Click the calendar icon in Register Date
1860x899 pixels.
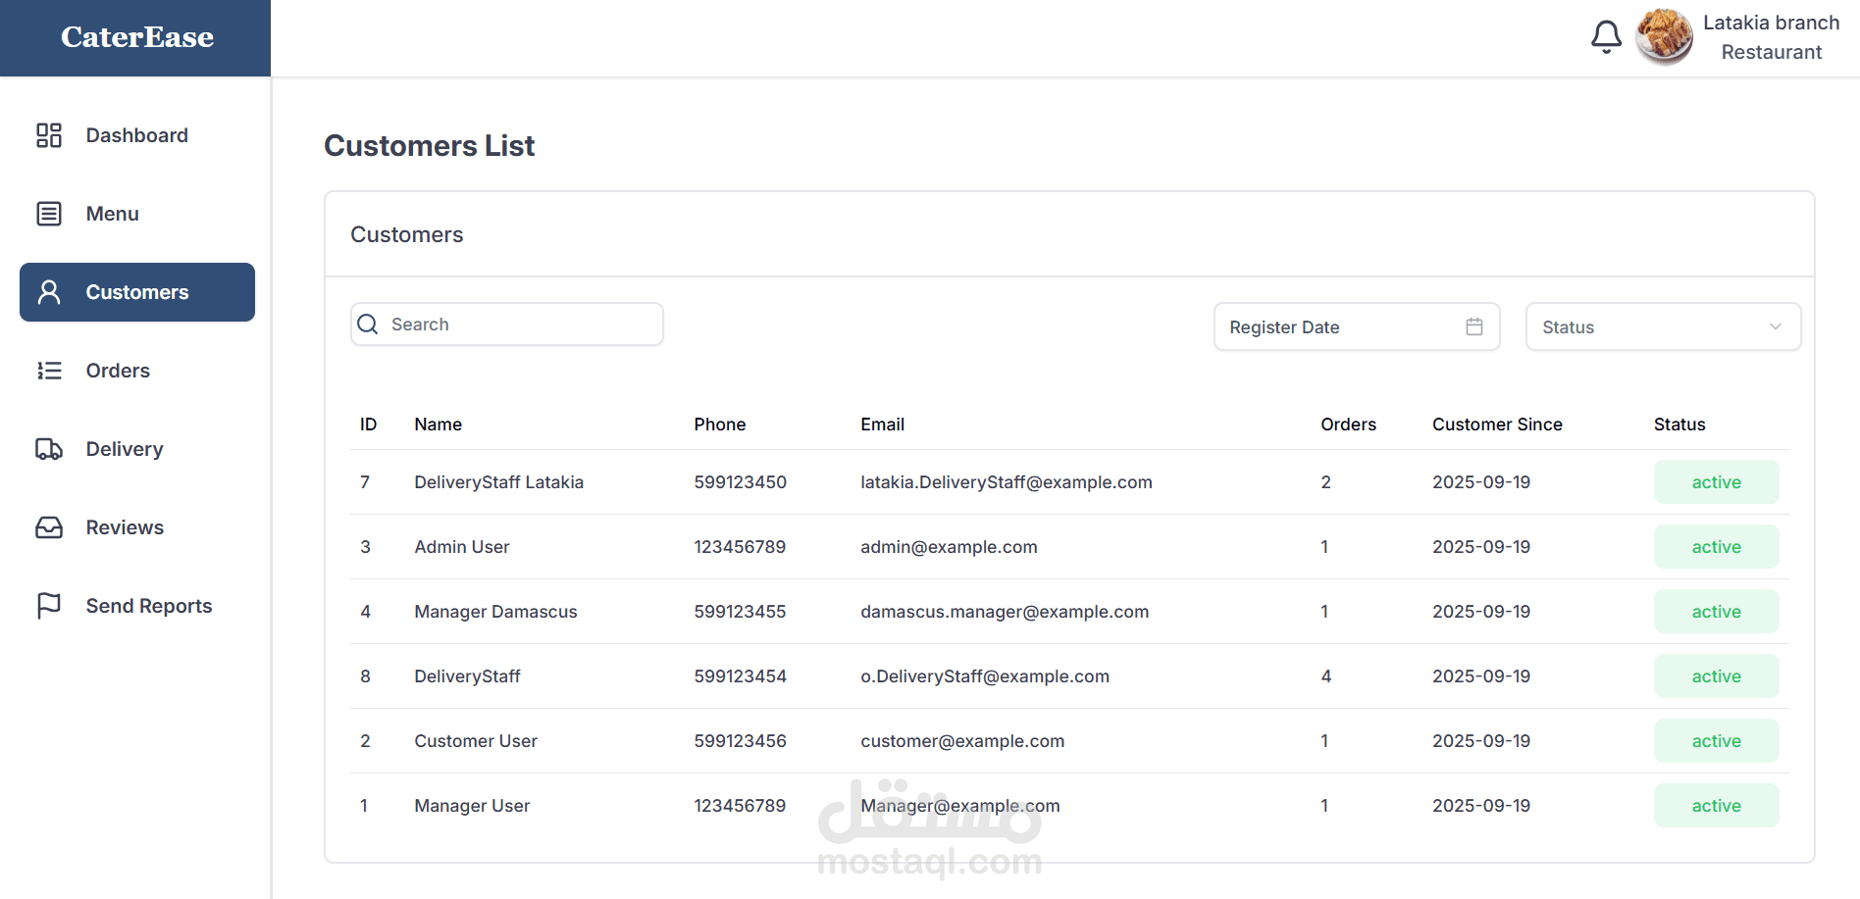pos(1473,326)
